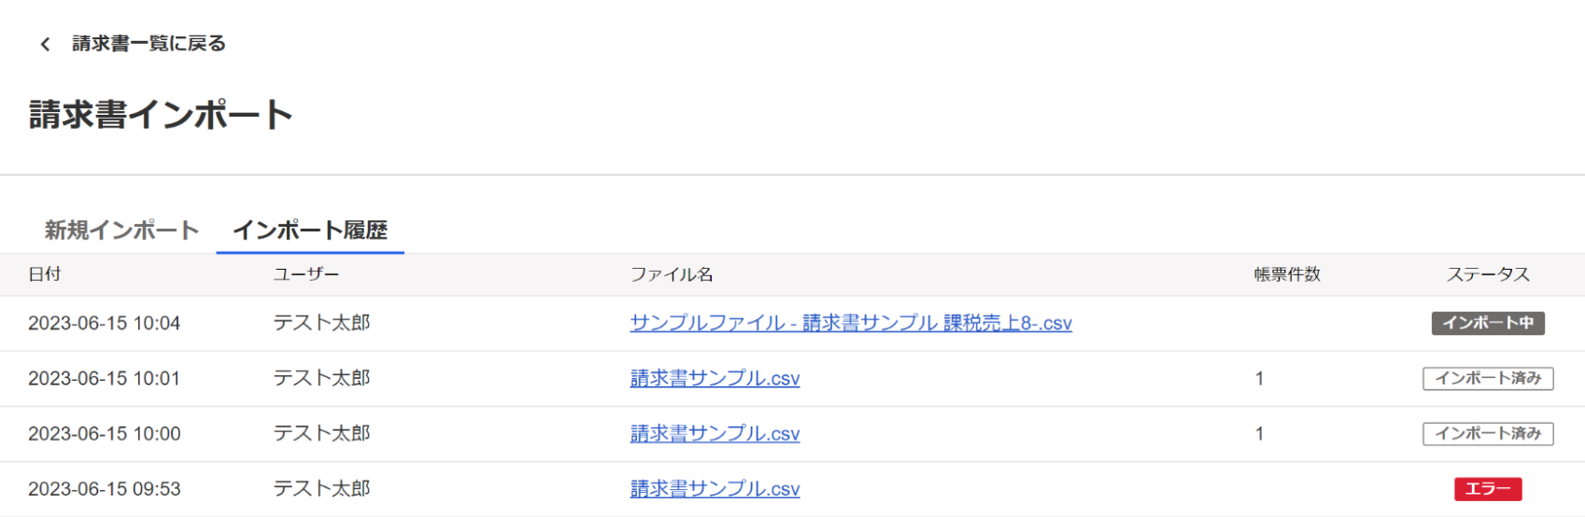
Task: Click the インポート中 status badge
Action: pyautogui.click(x=1488, y=323)
